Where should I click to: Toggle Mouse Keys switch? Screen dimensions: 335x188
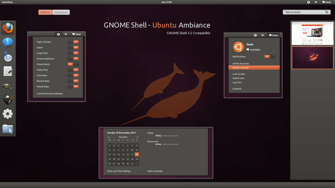click(x=73, y=86)
